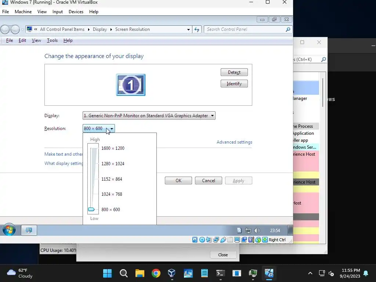Screen dimensions: 376x282
Task: Open File Explorer from host taskbar
Action: 140,273
